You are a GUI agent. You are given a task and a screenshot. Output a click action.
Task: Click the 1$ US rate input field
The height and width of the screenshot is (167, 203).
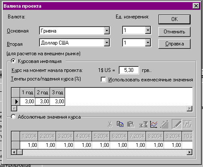pyautogui.click(x=129, y=70)
